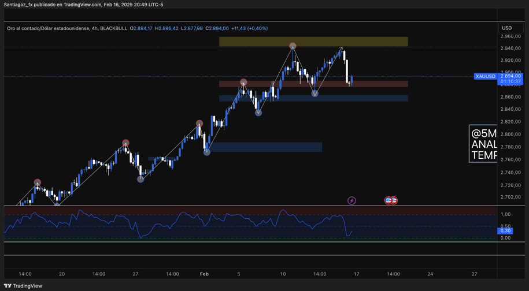
Task: Click the 1,00 indicator scale label
Action: (506, 214)
